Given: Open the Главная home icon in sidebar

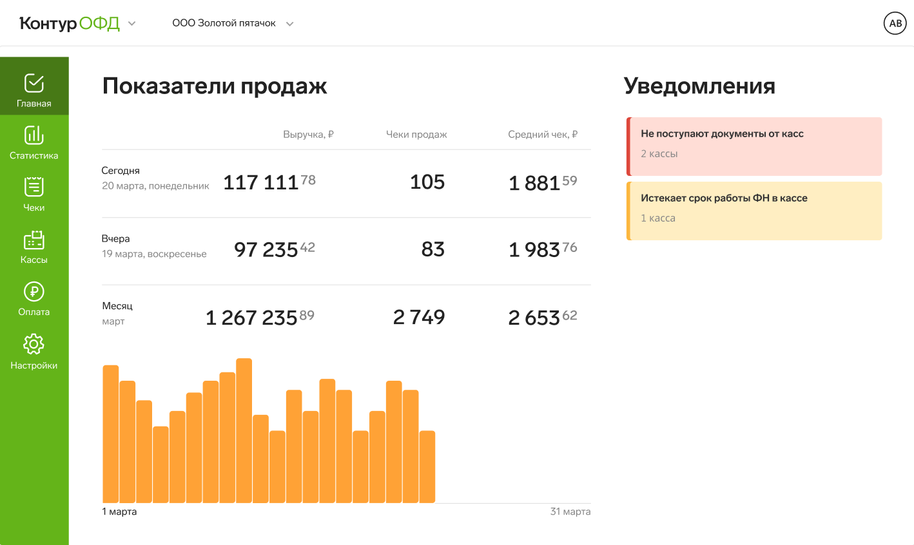Looking at the screenshot, I should click(34, 83).
